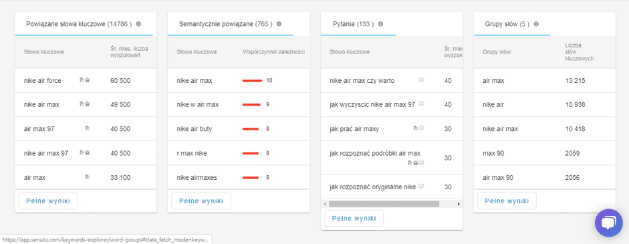Click word group nike air max 10 418
The height and width of the screenshot is (244, 629).
(501, 129)
